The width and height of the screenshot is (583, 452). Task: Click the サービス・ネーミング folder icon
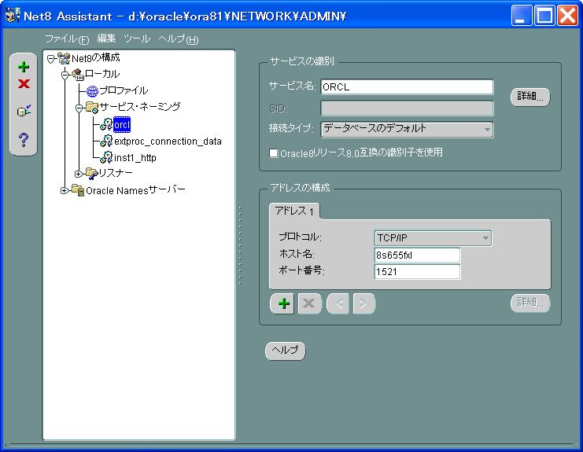click(92, 108)
